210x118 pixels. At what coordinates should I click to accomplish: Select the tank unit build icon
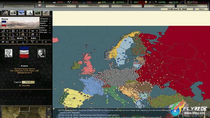[13, 13]
